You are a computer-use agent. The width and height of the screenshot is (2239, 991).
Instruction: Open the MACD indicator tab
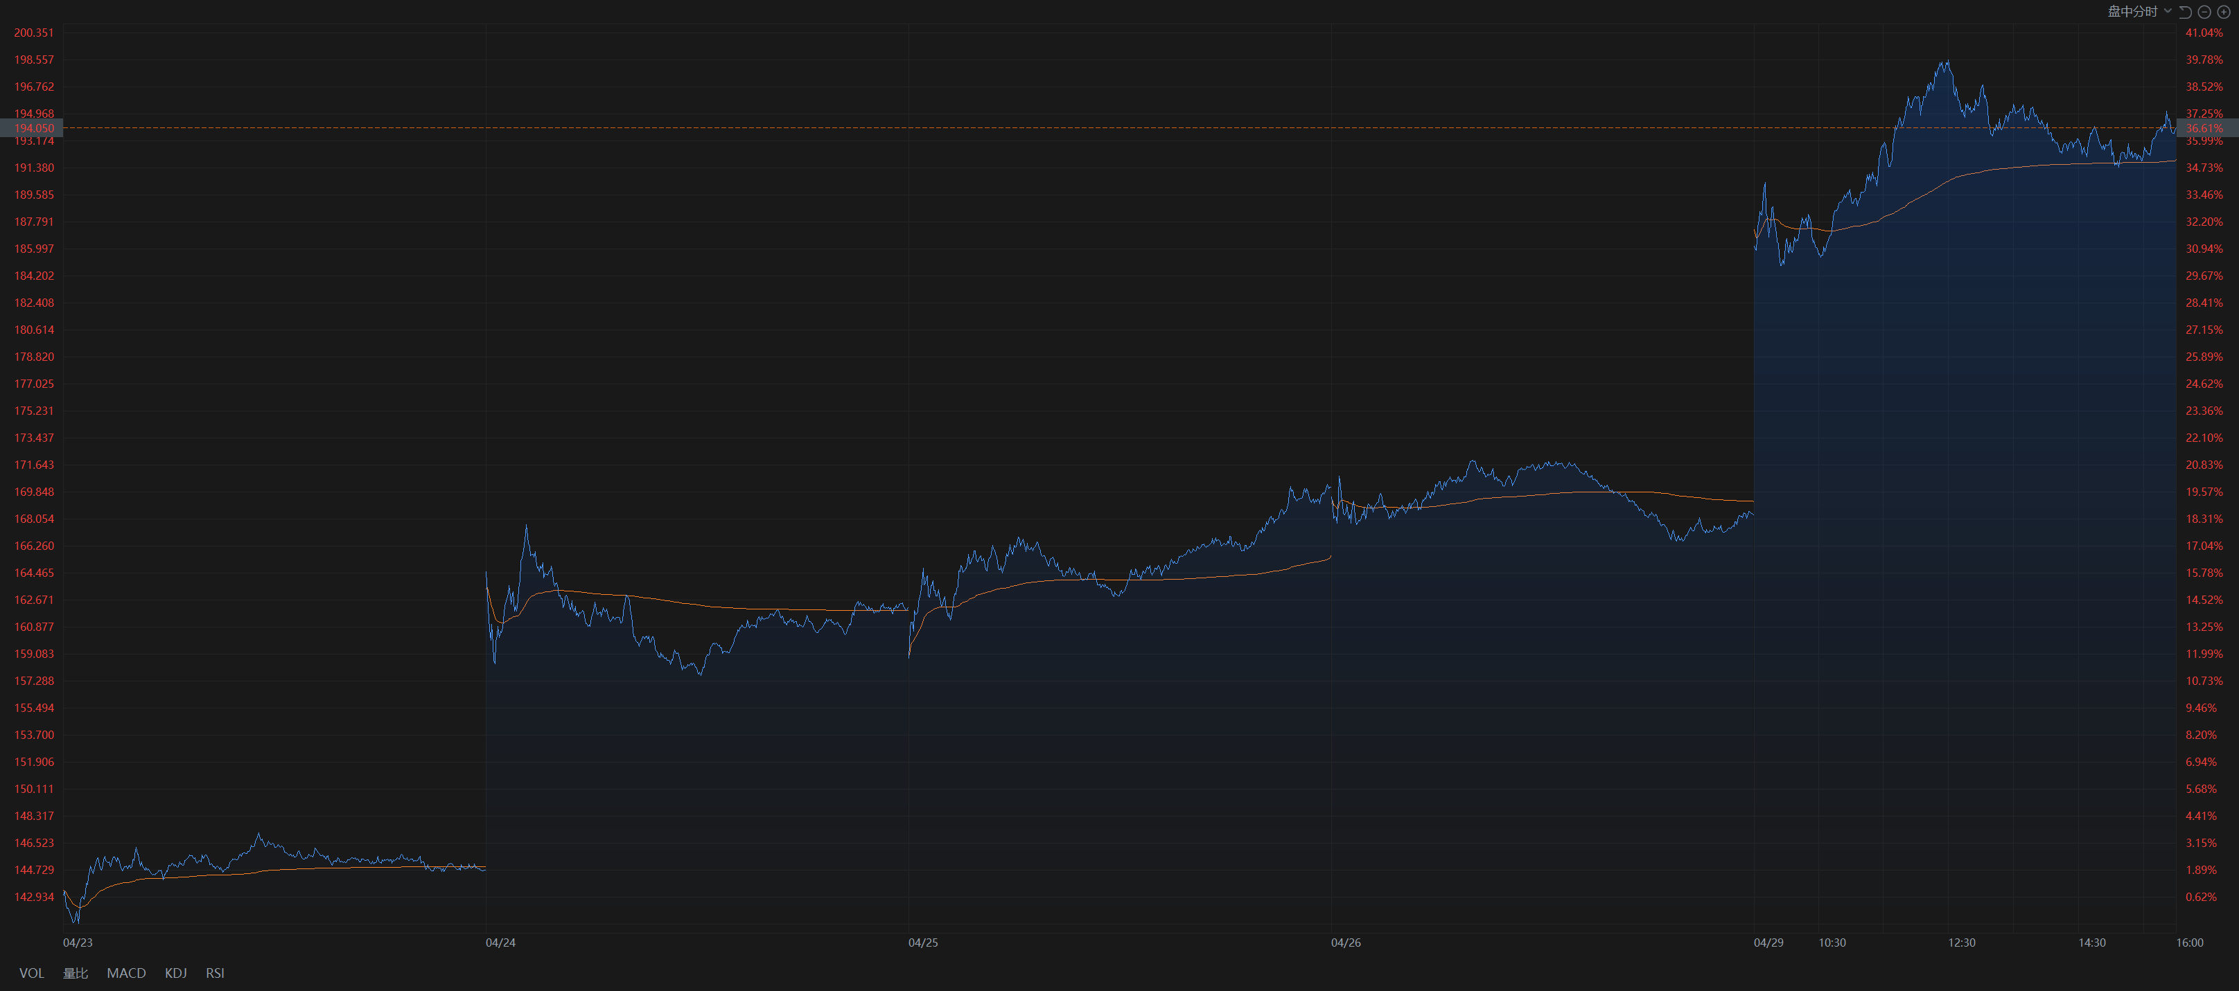tap(126, 973)
